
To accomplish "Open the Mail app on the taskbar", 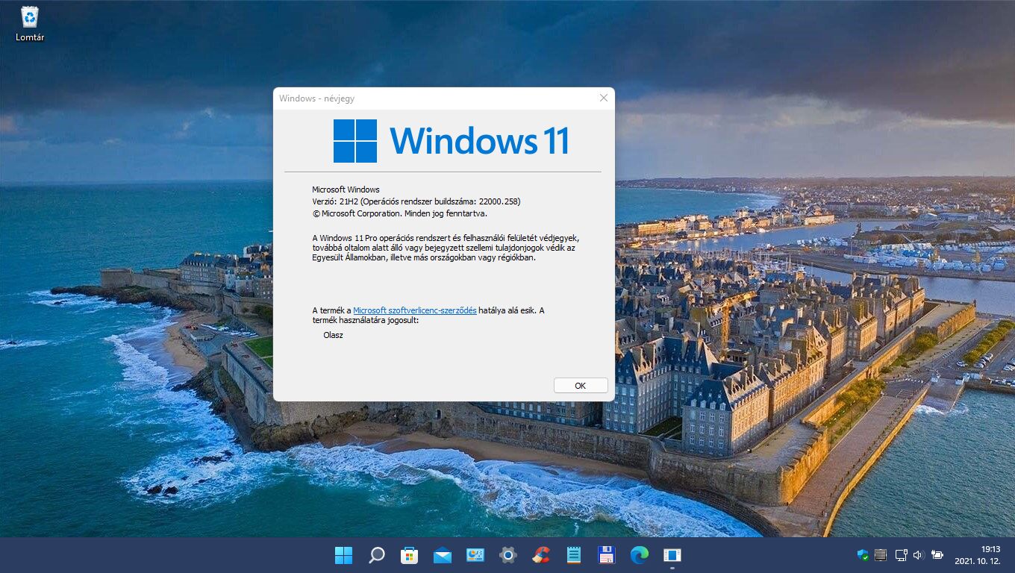I will pos(443,555).
